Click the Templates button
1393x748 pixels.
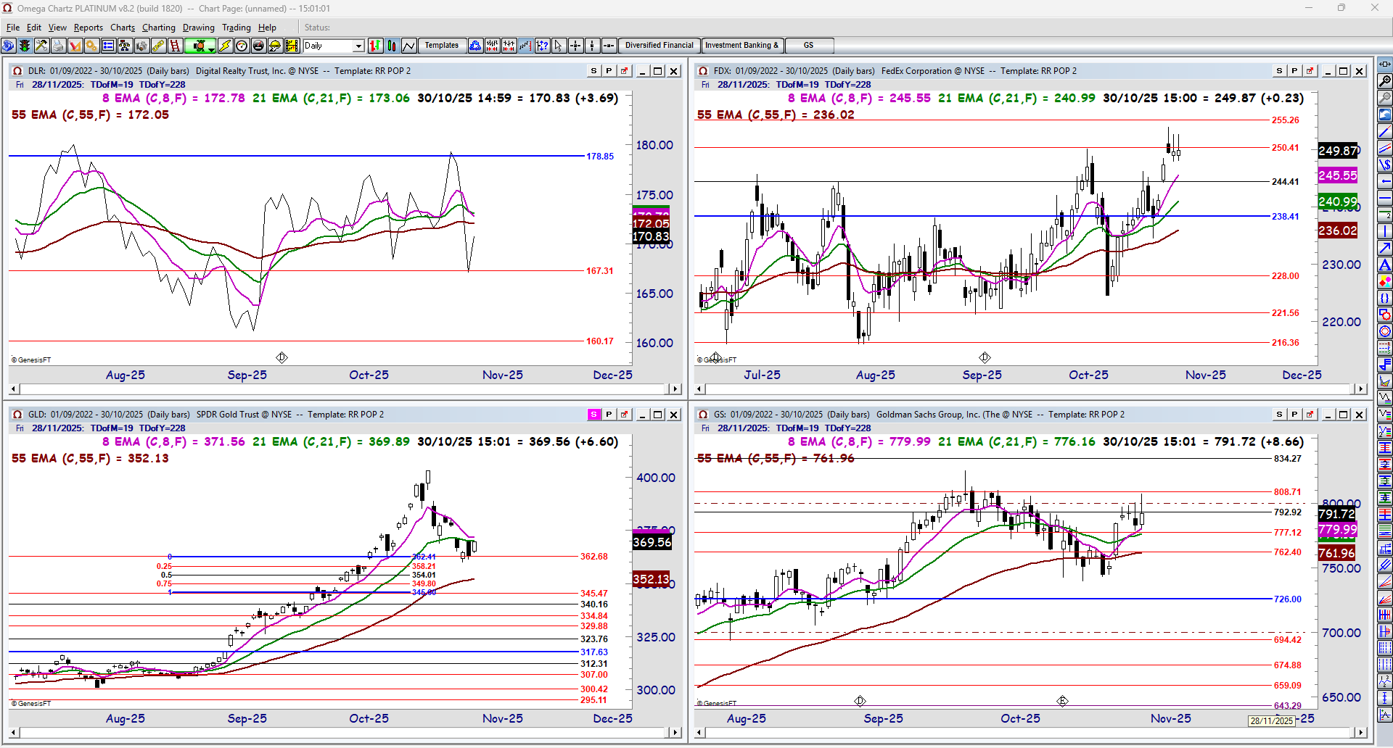[442, 46]
